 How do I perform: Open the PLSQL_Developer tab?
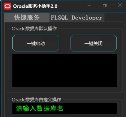click(x=77, y=18)
